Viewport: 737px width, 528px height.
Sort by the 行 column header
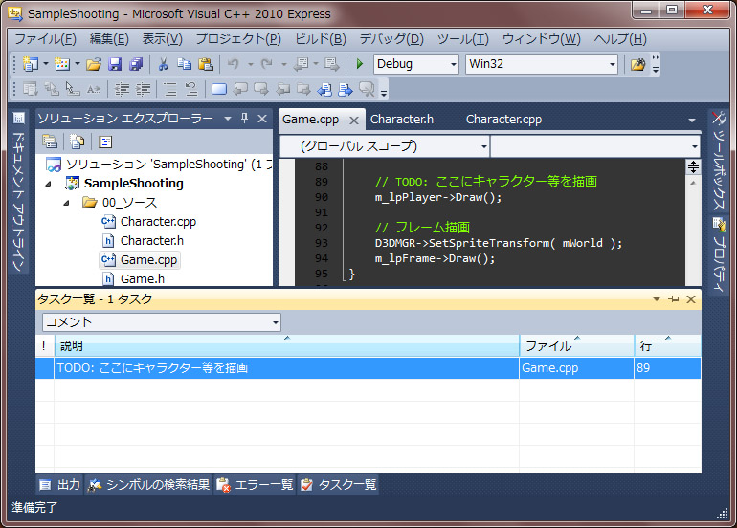click(667, 345)
